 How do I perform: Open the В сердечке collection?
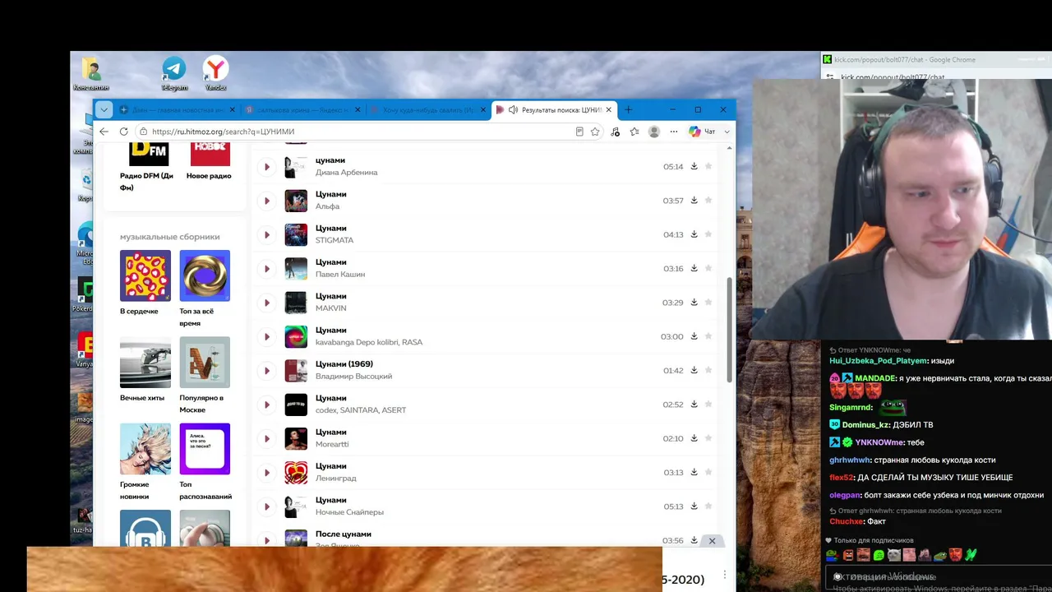(145, 275)
